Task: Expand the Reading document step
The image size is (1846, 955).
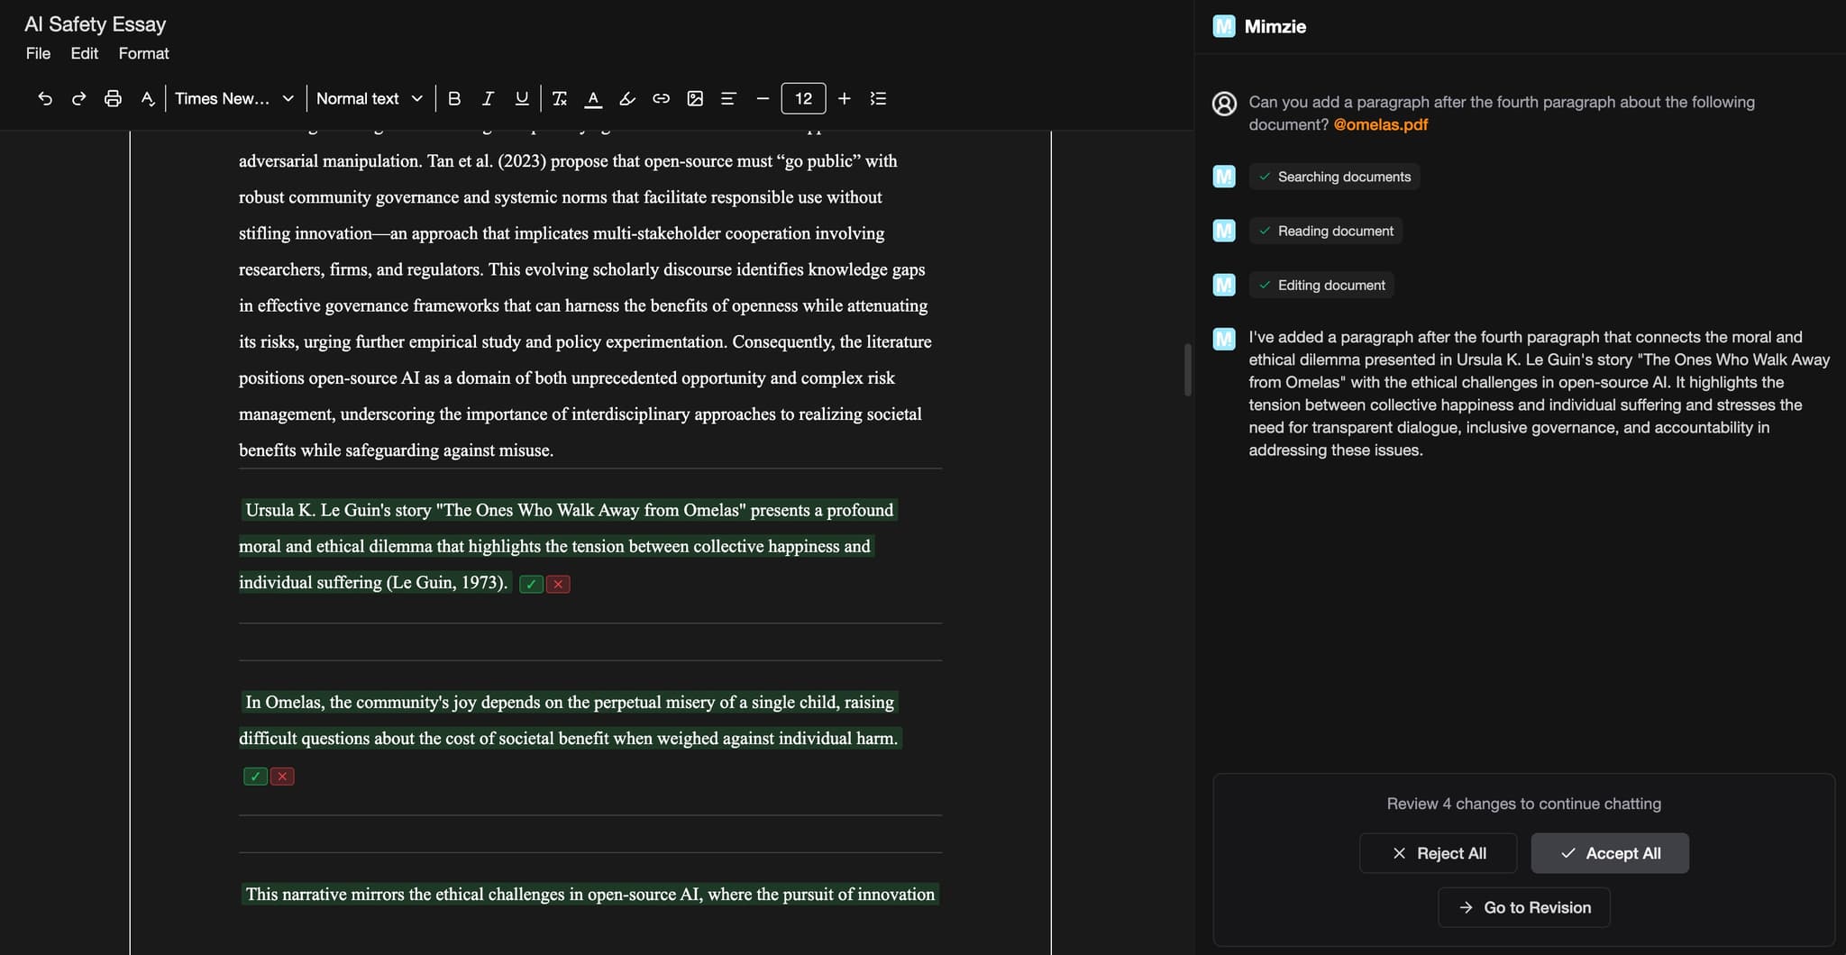Action: [1324, 231]
